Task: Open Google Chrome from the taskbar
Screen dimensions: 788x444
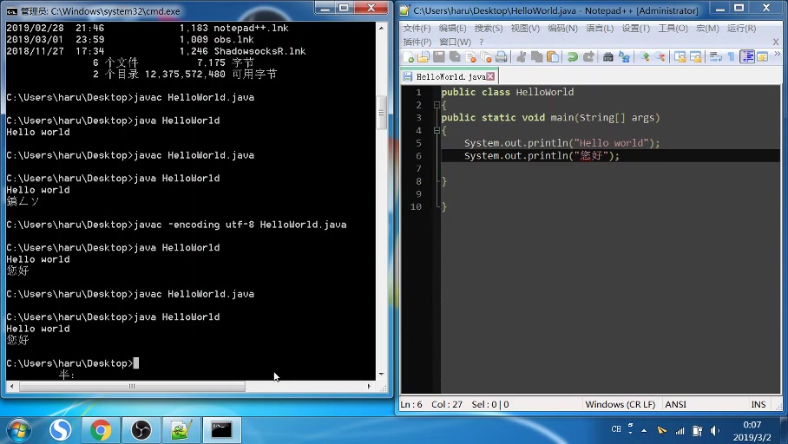Action: [101, 430]
